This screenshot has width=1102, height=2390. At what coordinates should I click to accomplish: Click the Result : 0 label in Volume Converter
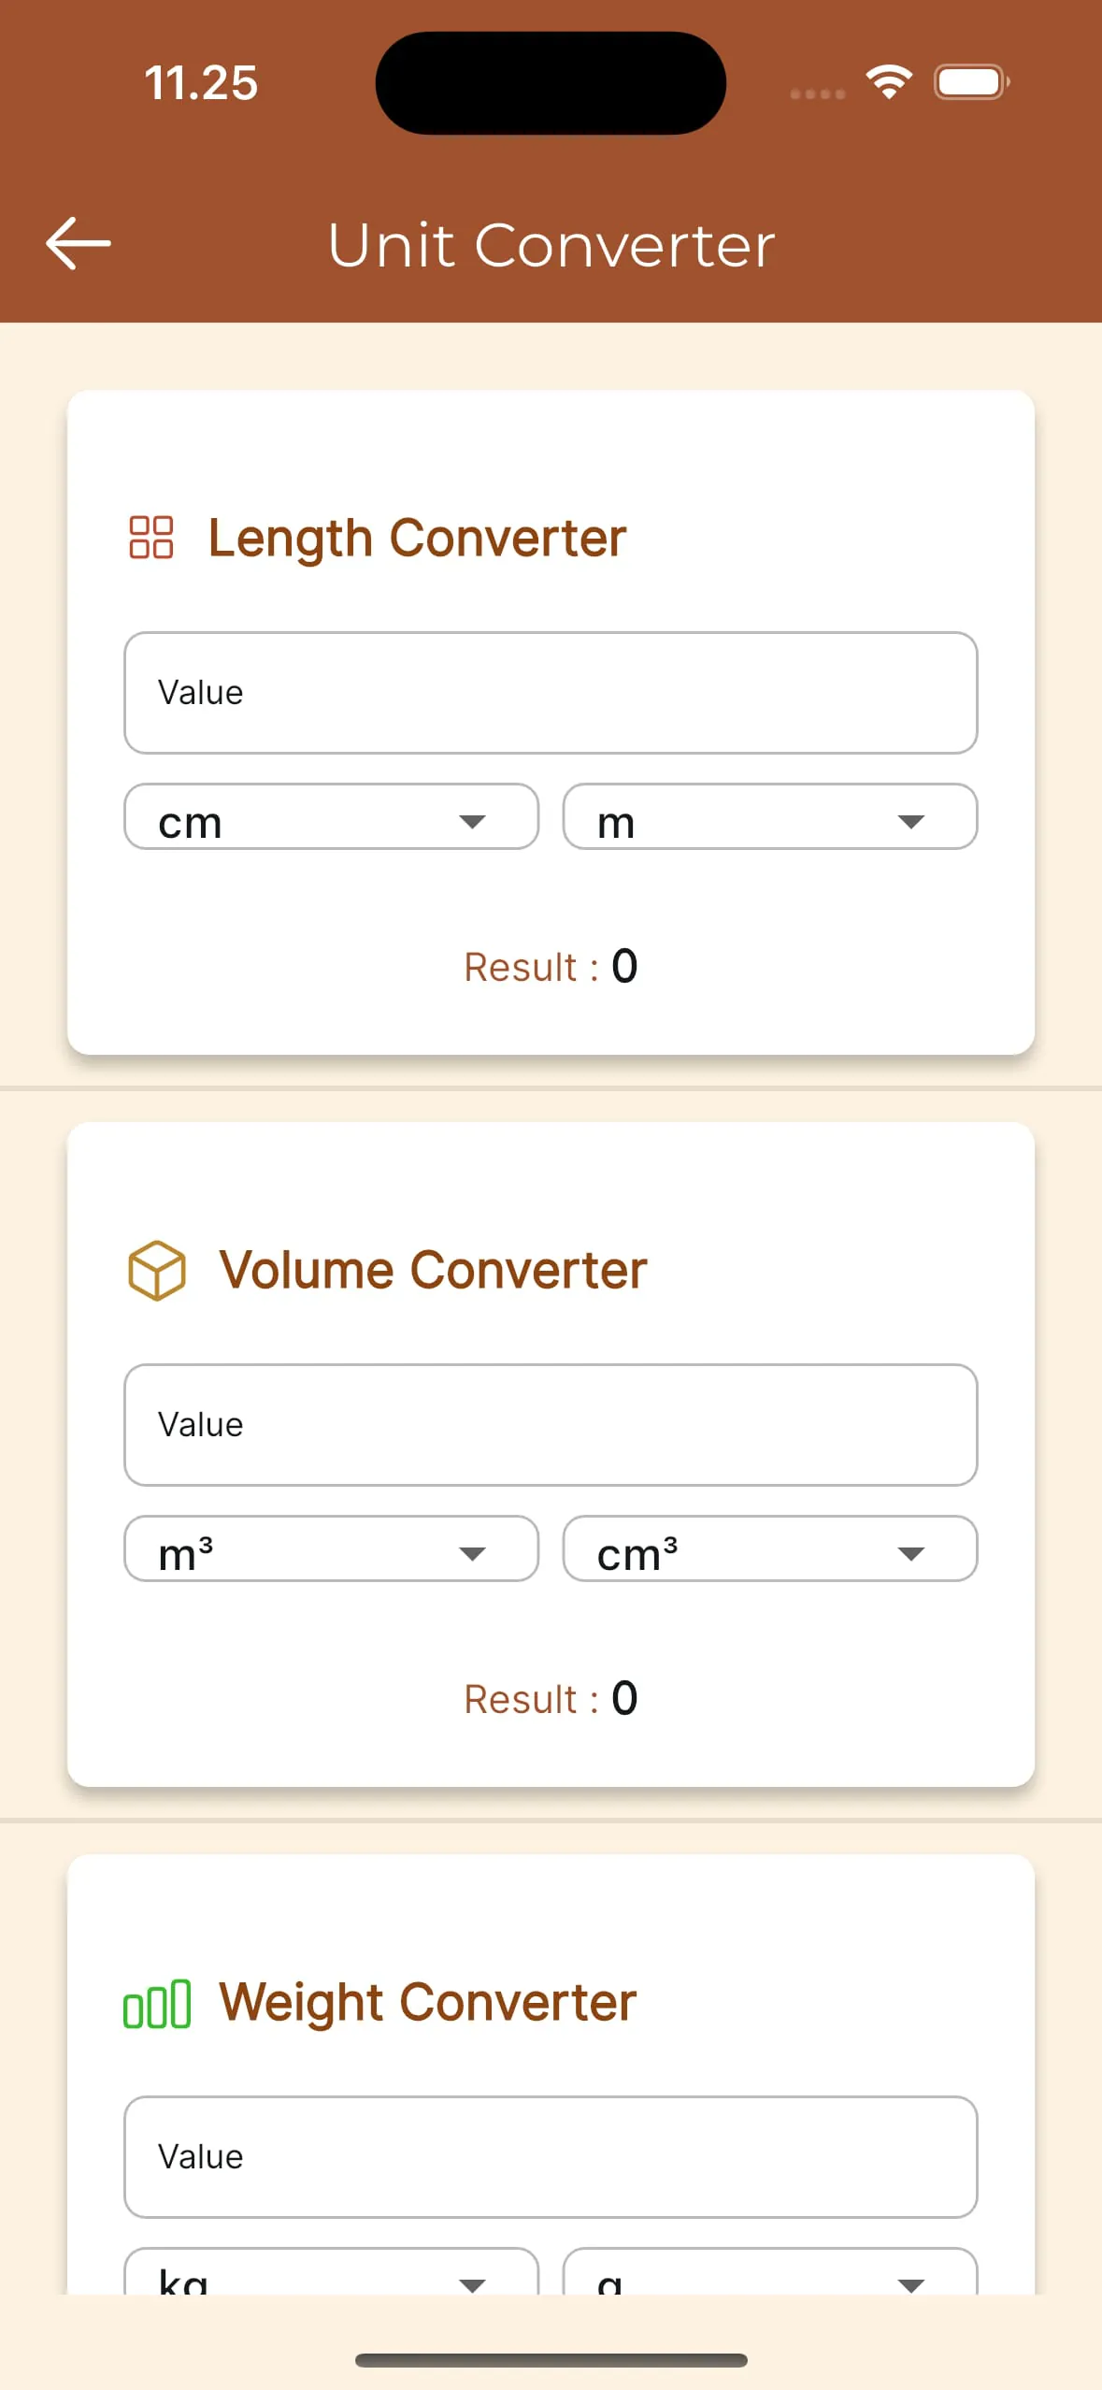[550, 1698]
